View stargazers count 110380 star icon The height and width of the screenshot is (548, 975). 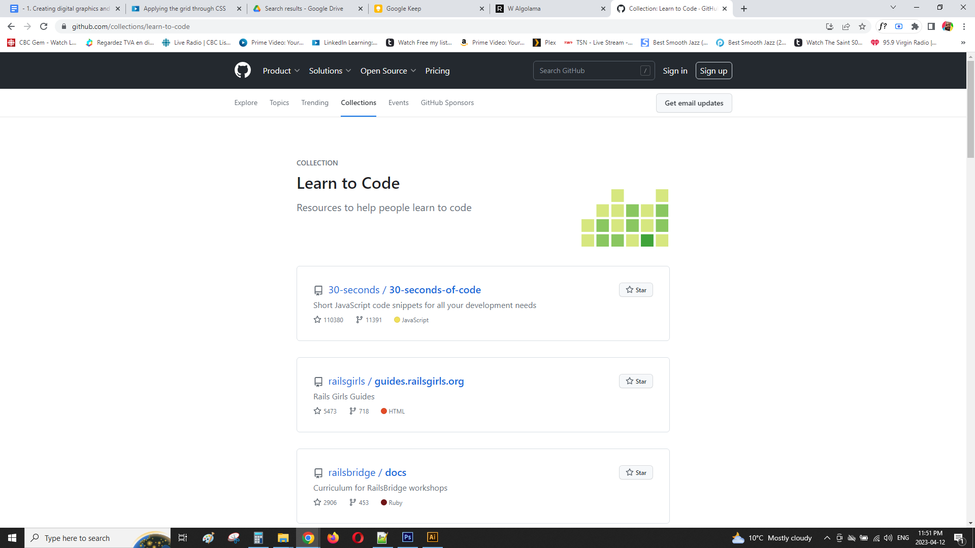click(317, 320)
